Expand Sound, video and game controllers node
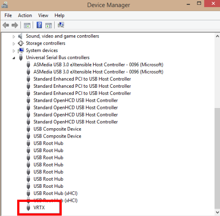Viewport: 220px width, 216px height. click(x=14, y=37)
